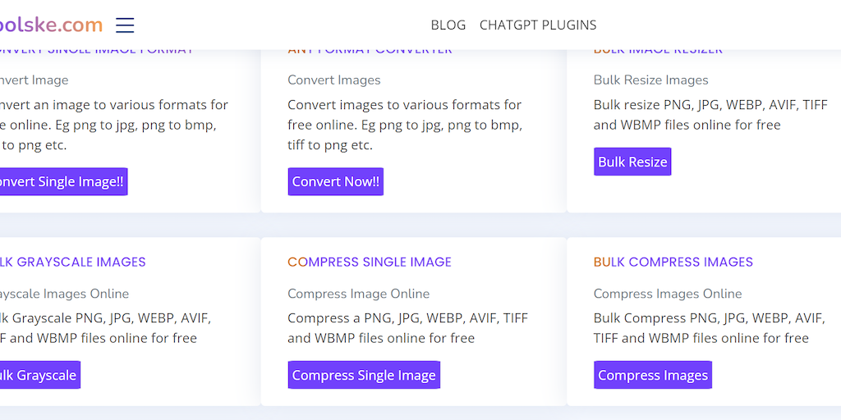Click the ANY FORMAT CONVERTER card title
This screenshot has width=841, height=420.
(x=370, y=51)
